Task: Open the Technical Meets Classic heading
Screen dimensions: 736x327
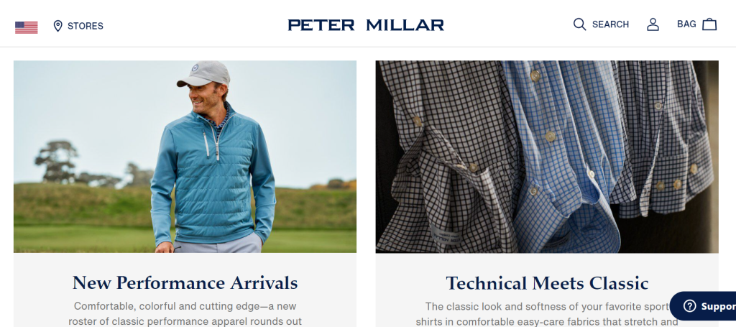Action: [547, 283]
